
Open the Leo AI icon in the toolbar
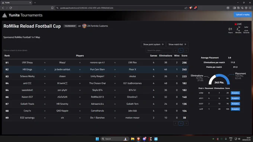tap(242, 8)
